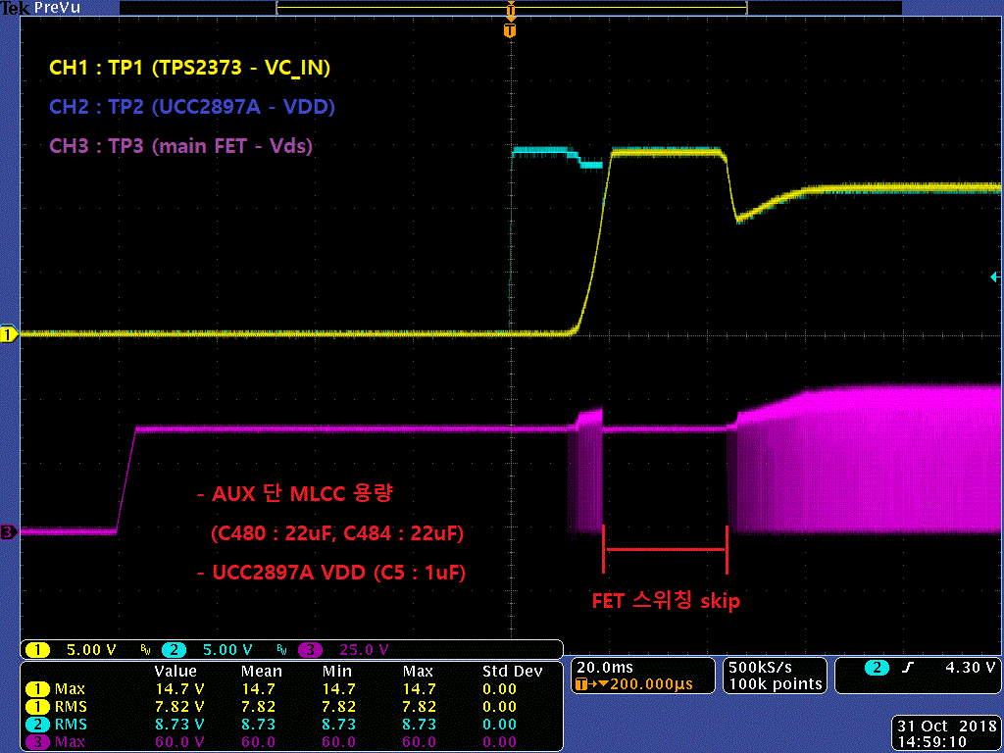Viewport: 1004px width, 753px height.
Task: Click the Min 7.82 in channel 1 RMS row
Action: point(338,707)
